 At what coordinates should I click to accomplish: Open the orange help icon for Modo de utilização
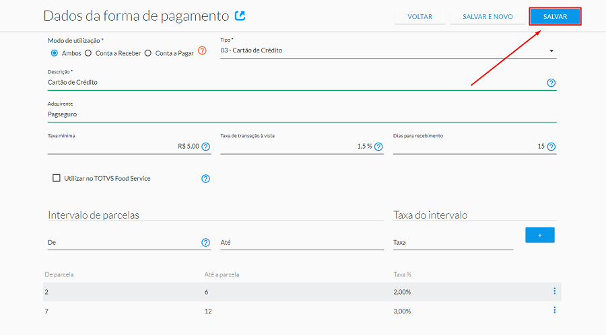202,50
